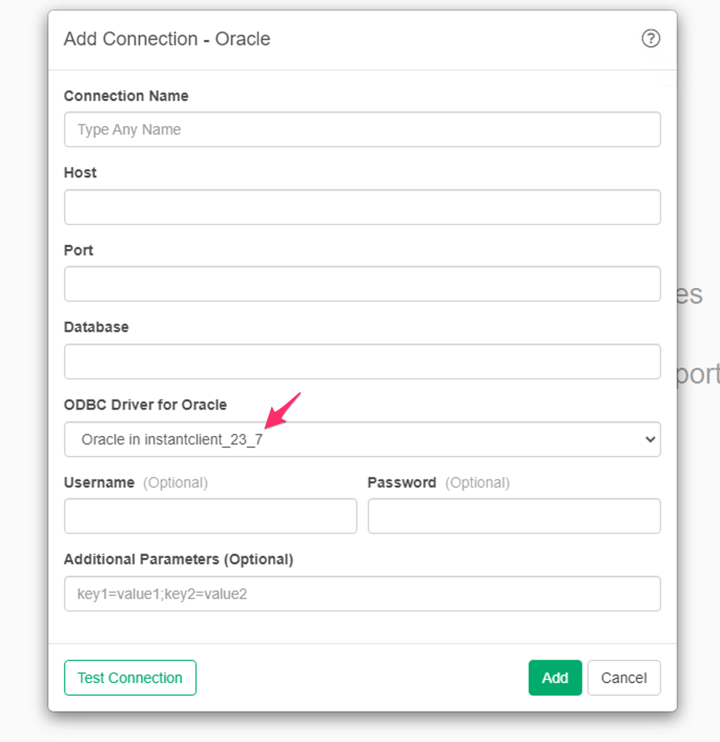Screen dimensions: 720x742
Task: Open the ODBC Driver for Oracle dropdown
Action: (x=362, y=439)
